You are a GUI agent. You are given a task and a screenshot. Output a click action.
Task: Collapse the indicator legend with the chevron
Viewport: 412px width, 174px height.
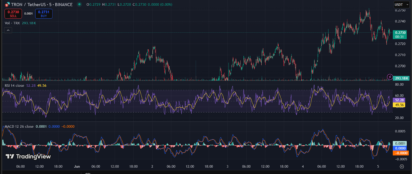8,30
